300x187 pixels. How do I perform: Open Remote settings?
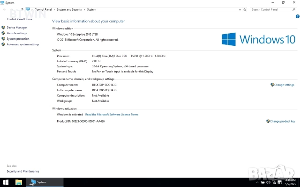[17, 33]
